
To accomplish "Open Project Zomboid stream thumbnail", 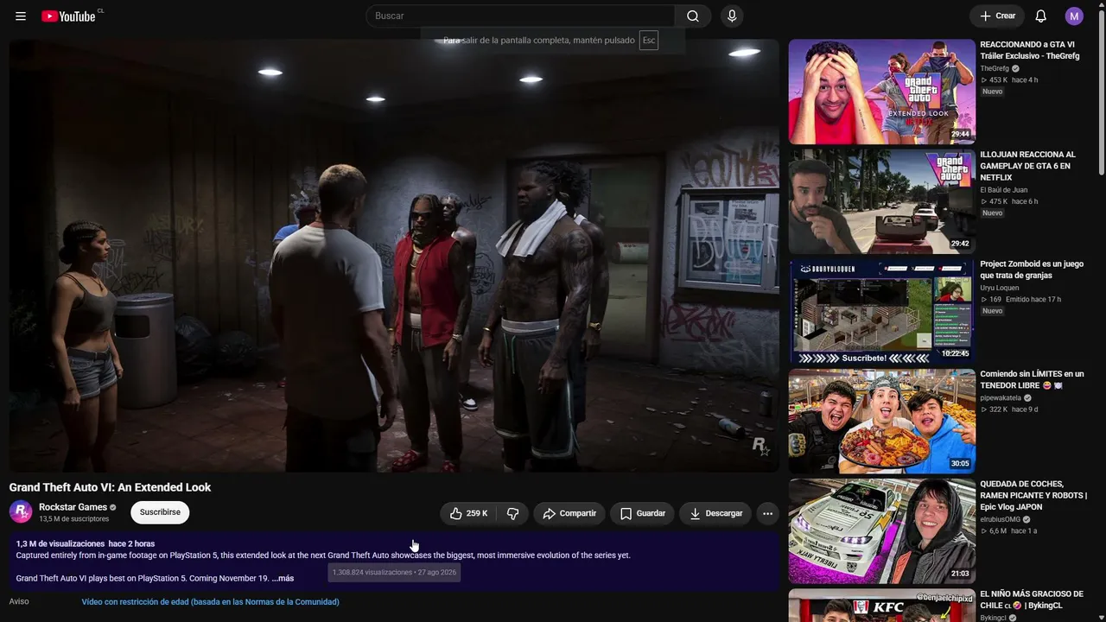I will pyautogui.click(x=882, y=311).
